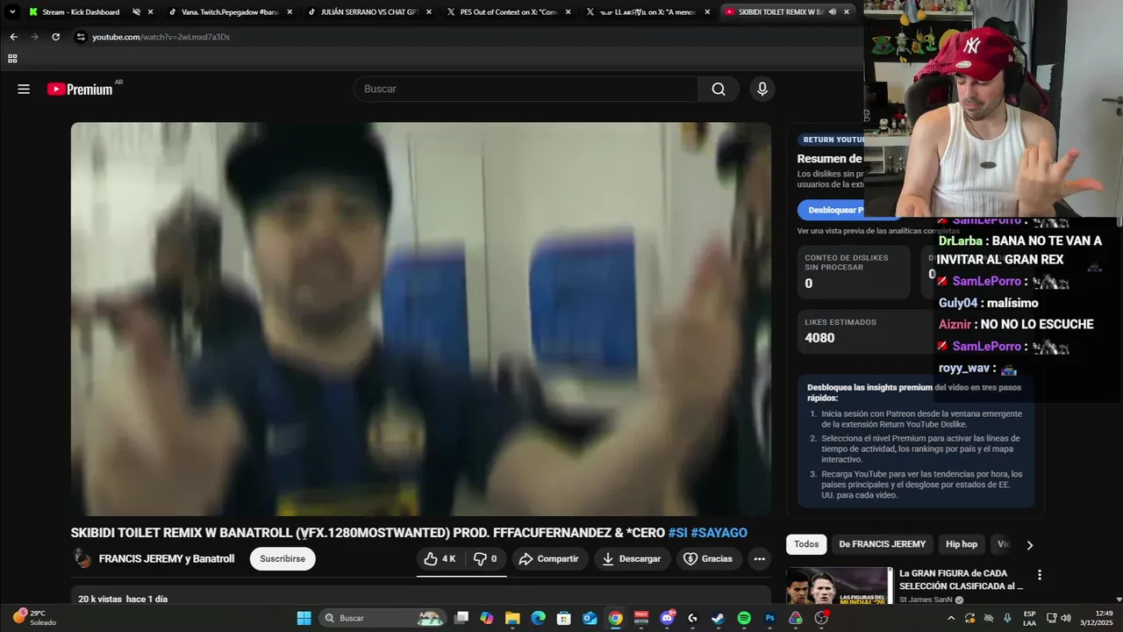Open options for La GRAN FIGURA video
Image resolution: width=1123 pixels, height=632 pixels.
coord(1040,575)
